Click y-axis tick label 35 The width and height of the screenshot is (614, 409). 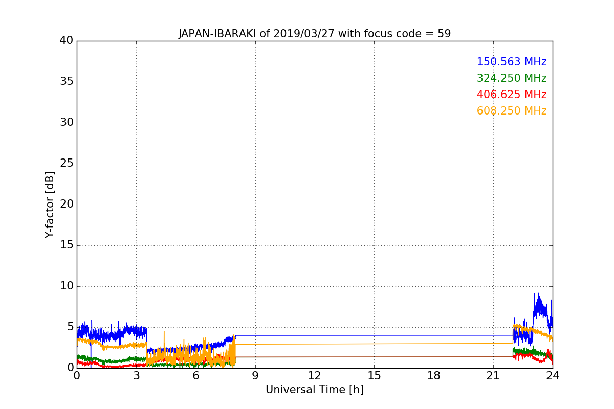click(x=67, y=82)
